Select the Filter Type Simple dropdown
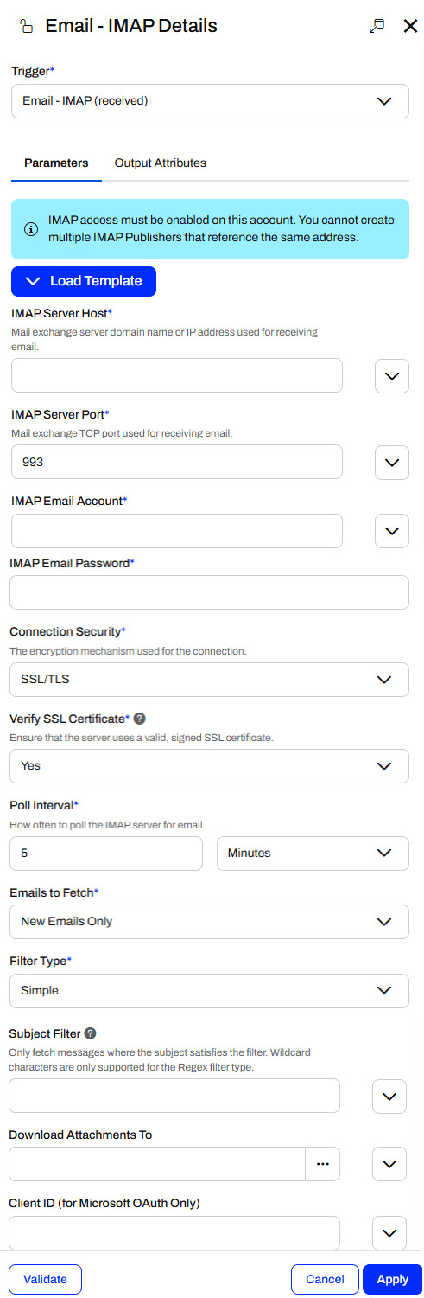Viewport: 424px width, 1298px height. (x=209, y=991)
